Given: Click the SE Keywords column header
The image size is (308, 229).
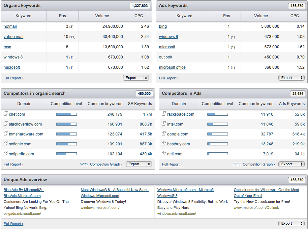Looking at the screenshot, I should tap(140, 103).
